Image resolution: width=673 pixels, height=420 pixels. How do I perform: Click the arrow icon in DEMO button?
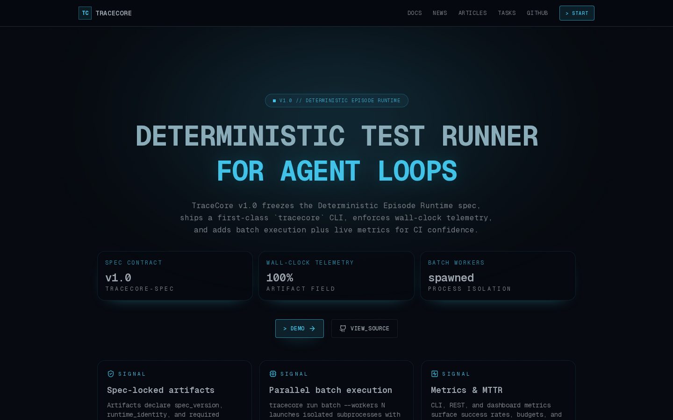(x=312, y=329)
